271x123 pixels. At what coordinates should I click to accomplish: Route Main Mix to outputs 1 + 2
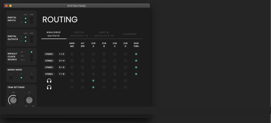[72, 54]
